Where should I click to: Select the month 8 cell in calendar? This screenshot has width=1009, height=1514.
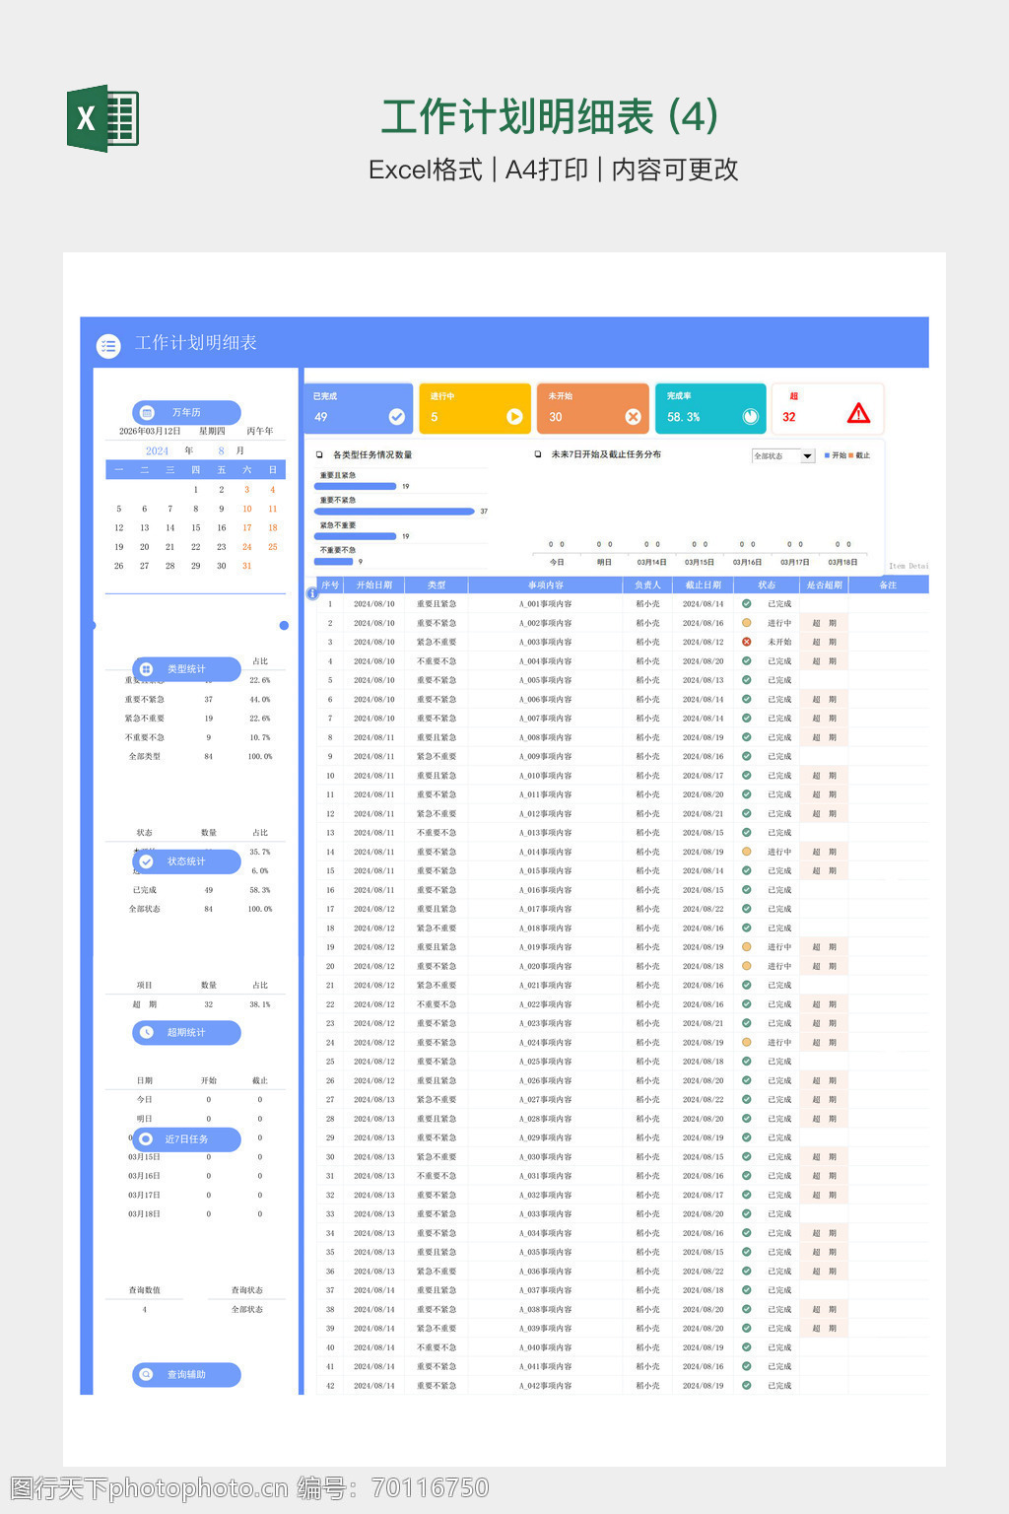pyautogui.click(x=221, y=450)
